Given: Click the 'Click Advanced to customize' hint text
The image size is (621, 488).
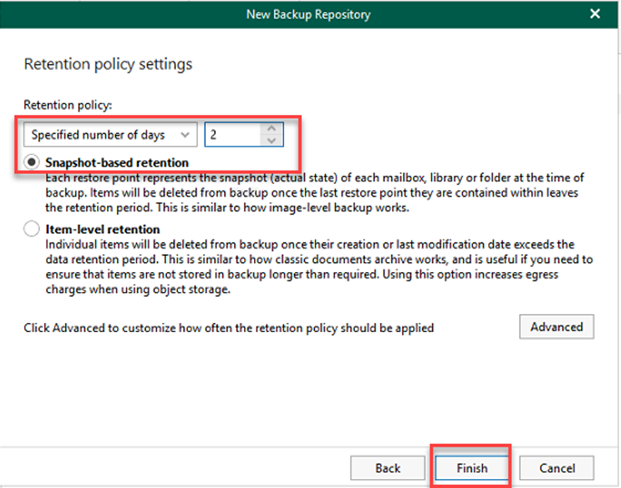Looking at the screenshot, I should [228, 328].
